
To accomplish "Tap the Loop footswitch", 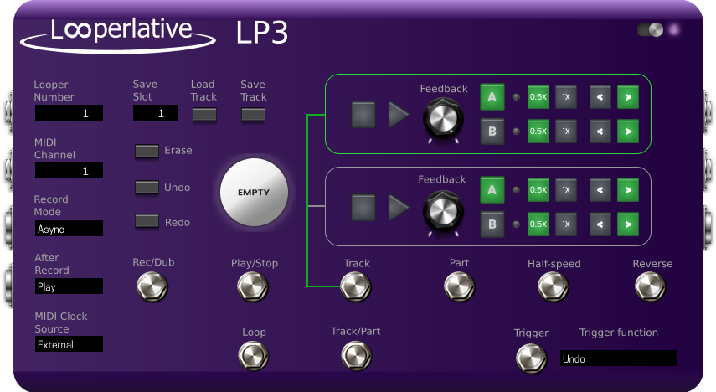I will [x=254, y=356].
